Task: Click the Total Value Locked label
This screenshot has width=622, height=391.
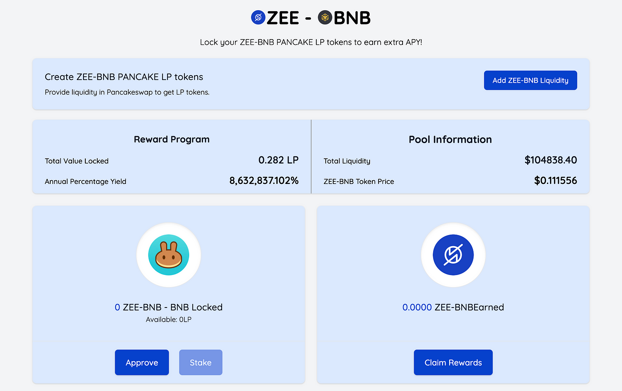Action: coord(76,161)
